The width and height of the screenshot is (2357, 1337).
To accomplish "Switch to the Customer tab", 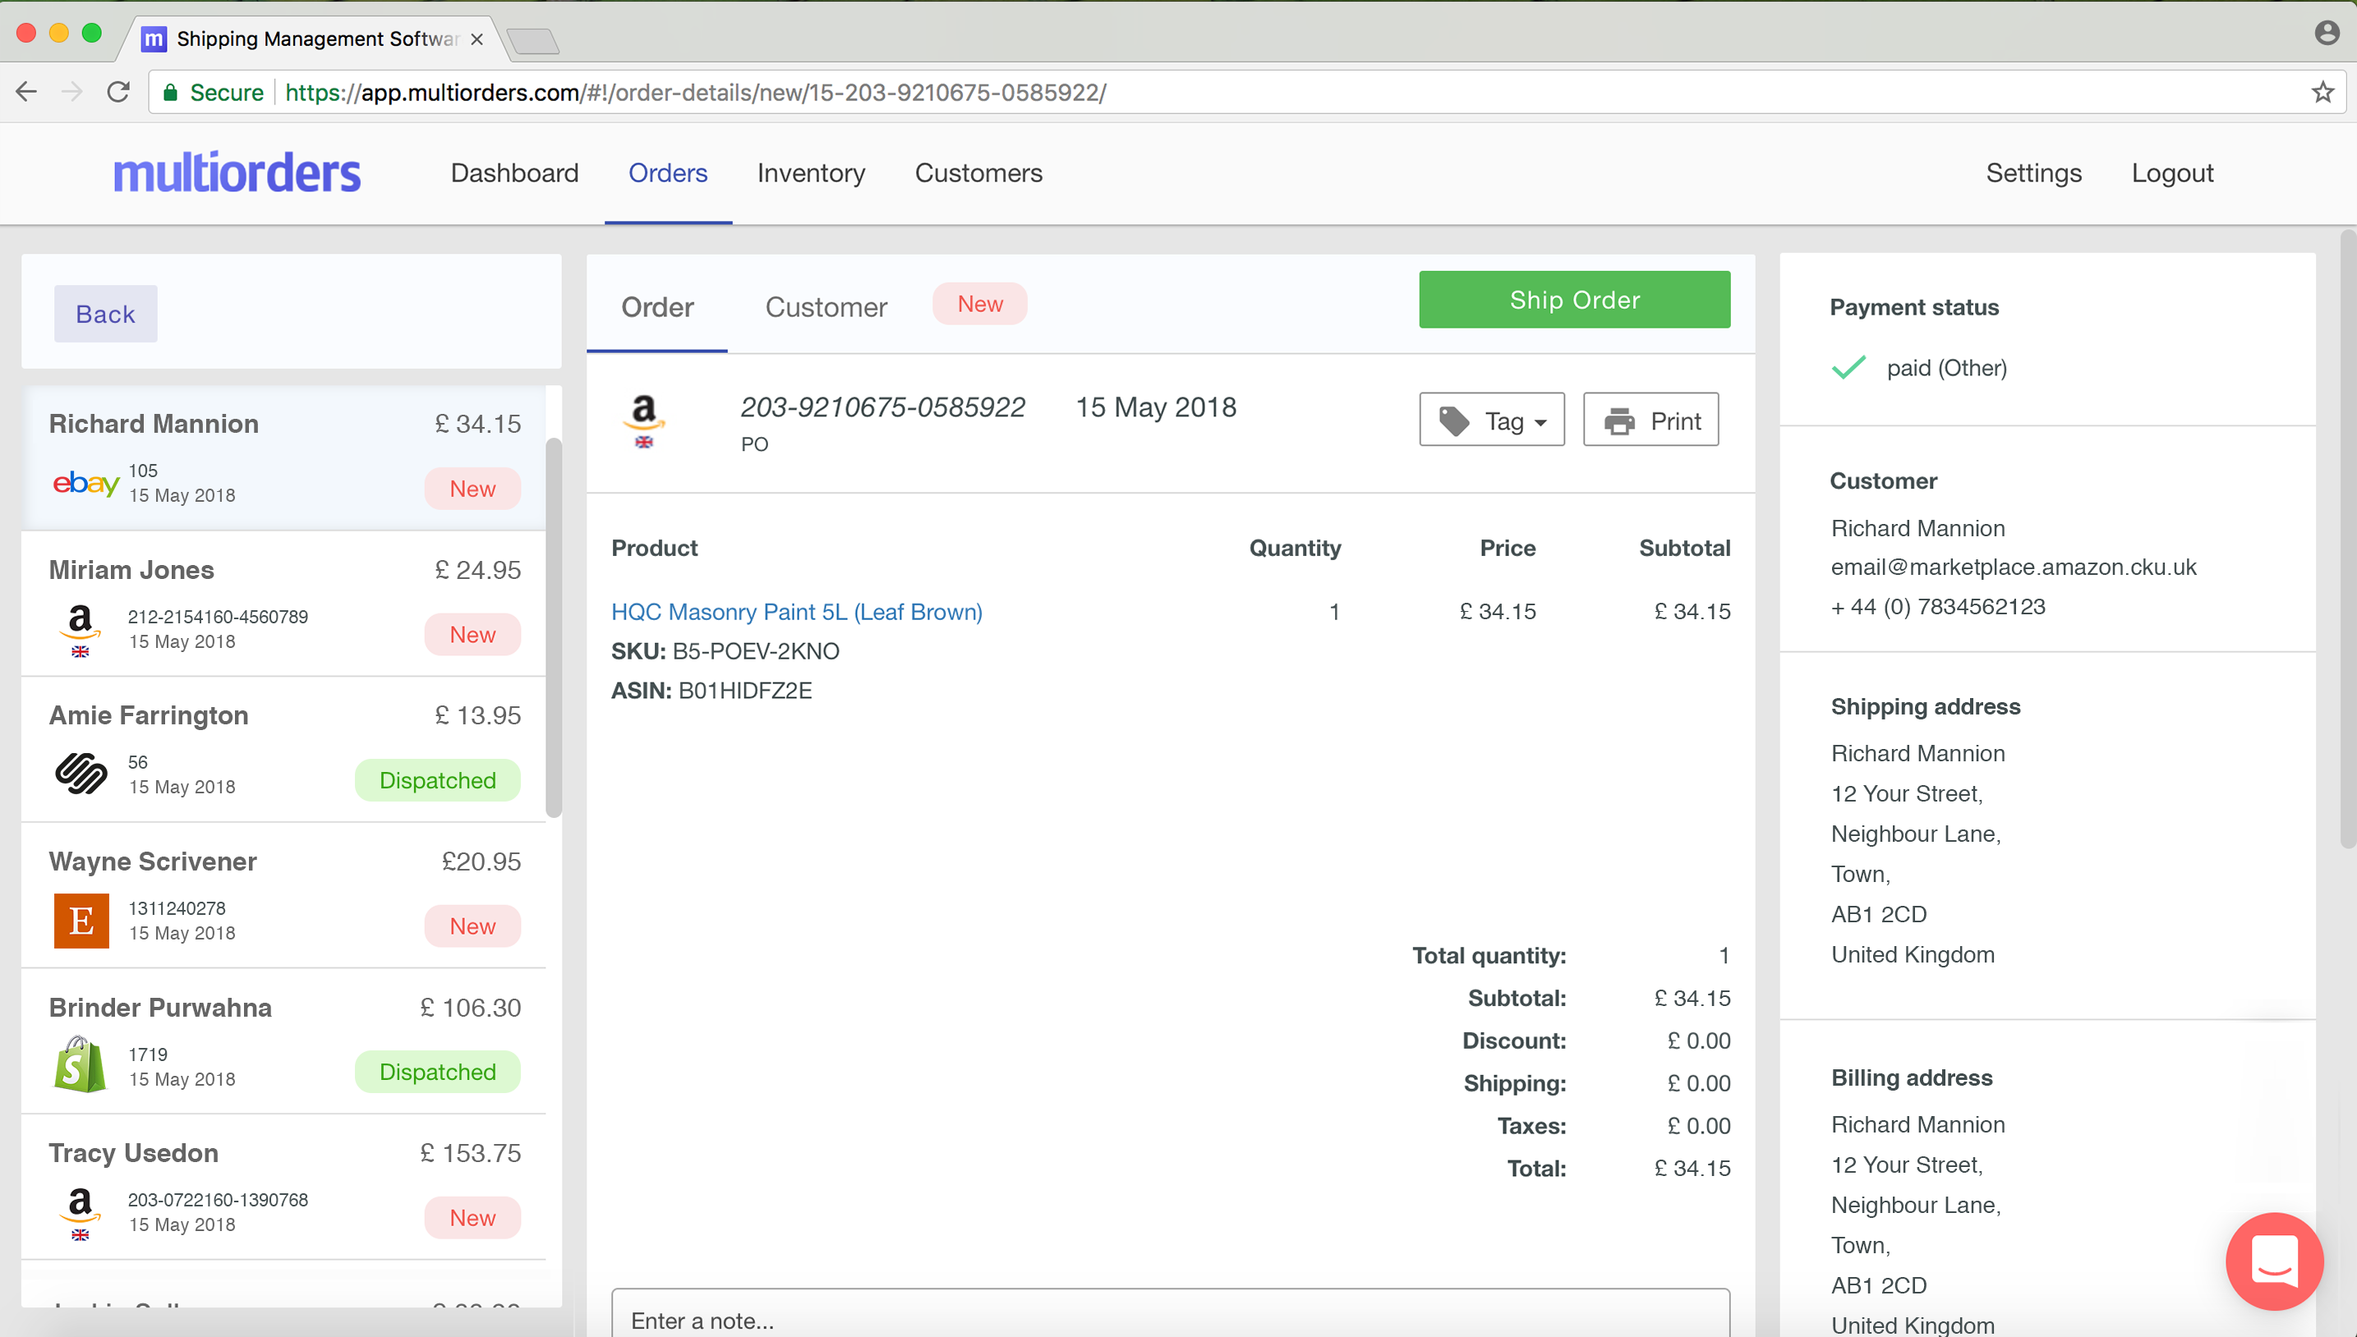I will click(826, 306).
